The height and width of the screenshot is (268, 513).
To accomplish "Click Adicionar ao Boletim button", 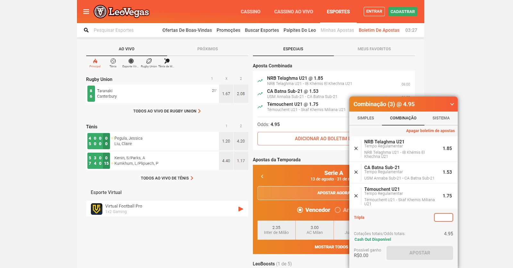I will tap(304, 139).
